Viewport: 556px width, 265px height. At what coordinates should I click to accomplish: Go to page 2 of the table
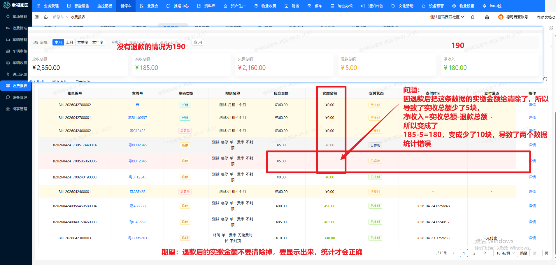[474, 253]
